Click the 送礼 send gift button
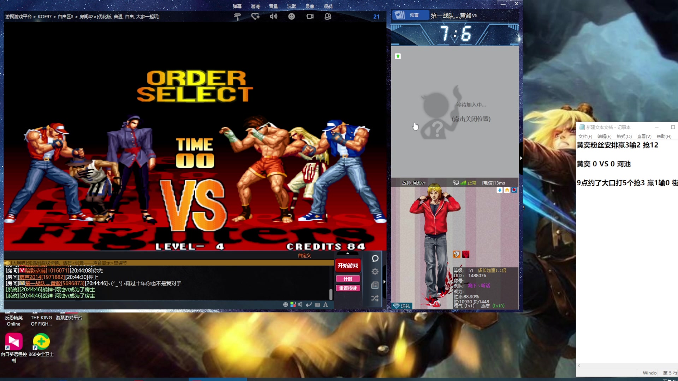Screen dimensions: 678x381 tap(402, 306)
